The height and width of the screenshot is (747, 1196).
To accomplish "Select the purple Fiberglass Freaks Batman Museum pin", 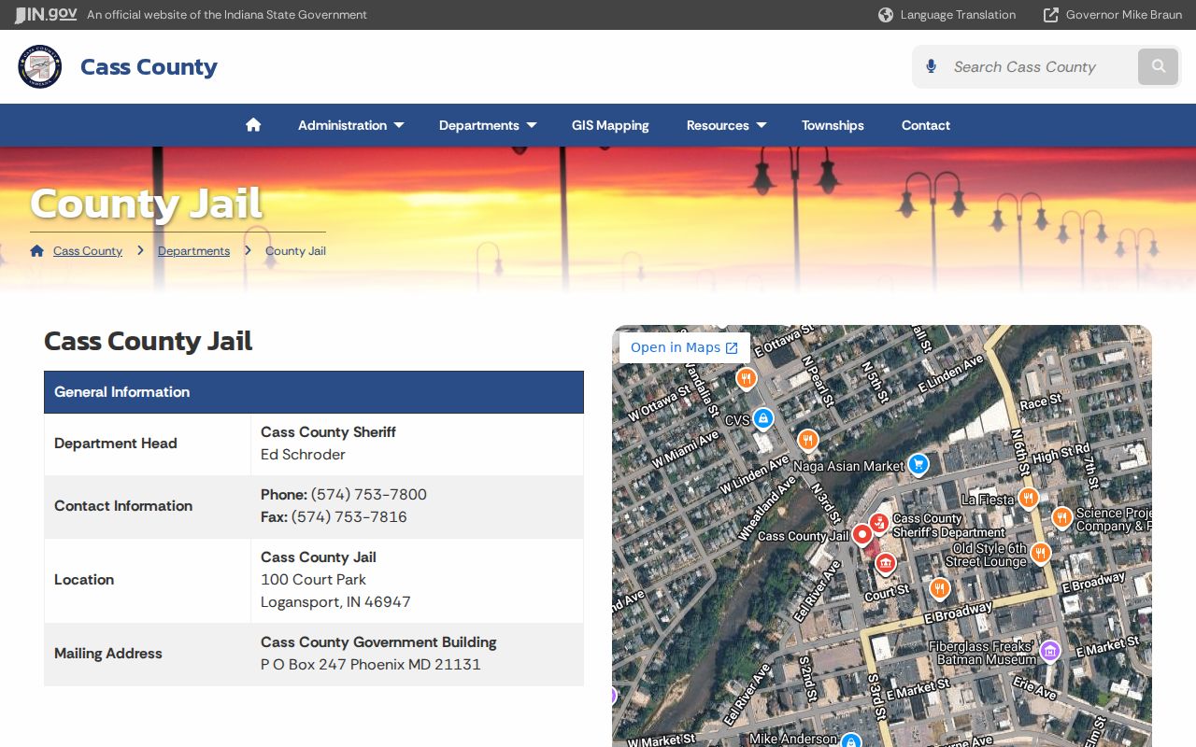I will click(1049, 651).
